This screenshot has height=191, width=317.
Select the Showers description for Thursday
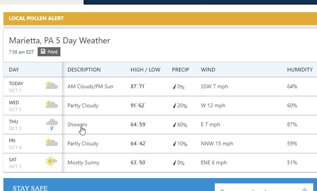(x=77, y=124)
